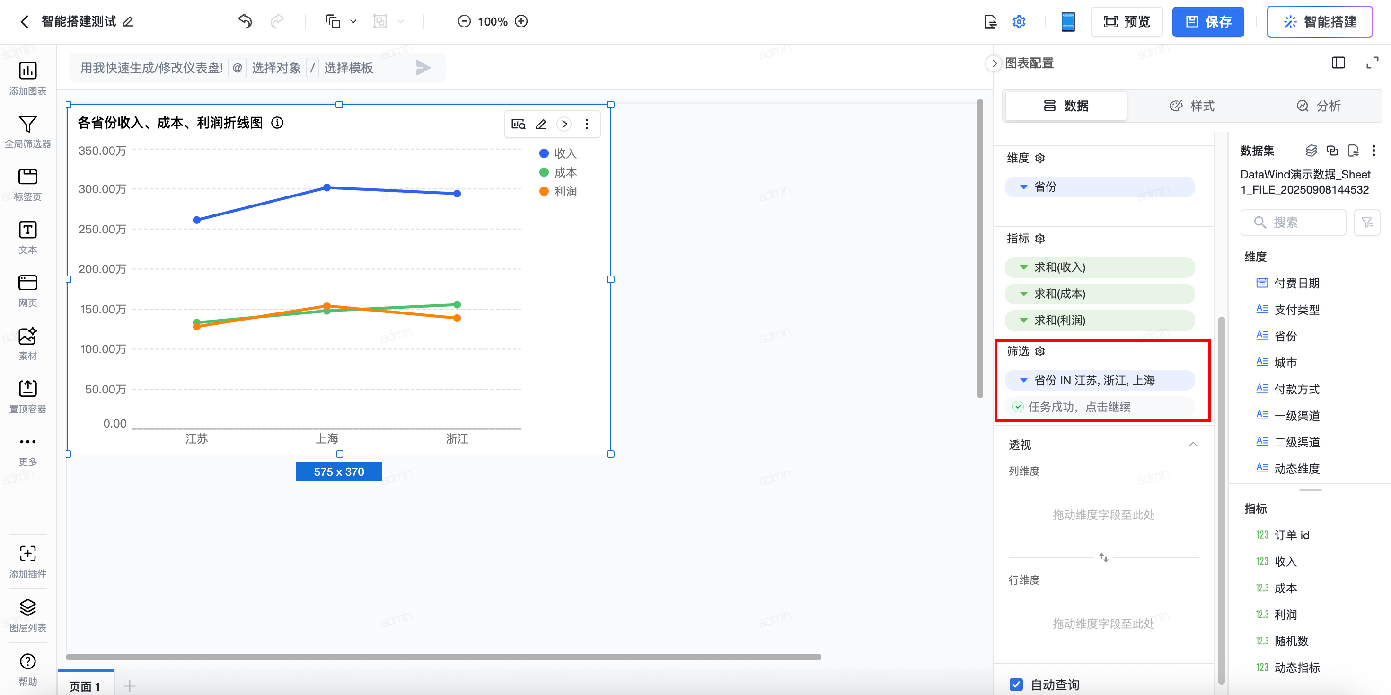
Task: Click gear icon next to 筛选
Action: point(1040,351)
